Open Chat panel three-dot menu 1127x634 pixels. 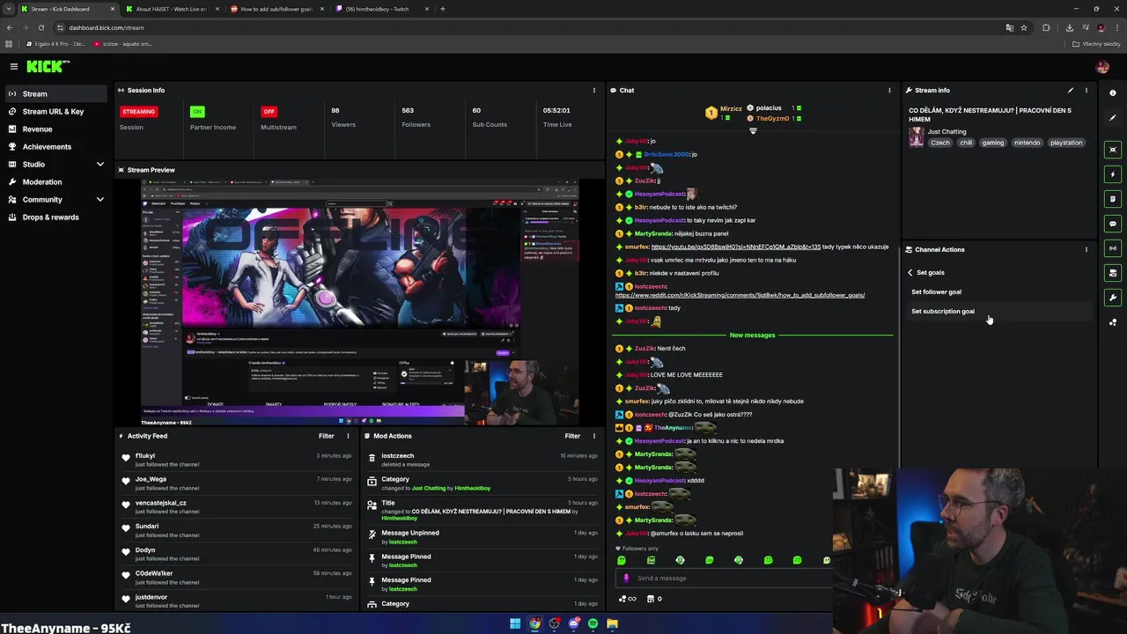(889, 90)
